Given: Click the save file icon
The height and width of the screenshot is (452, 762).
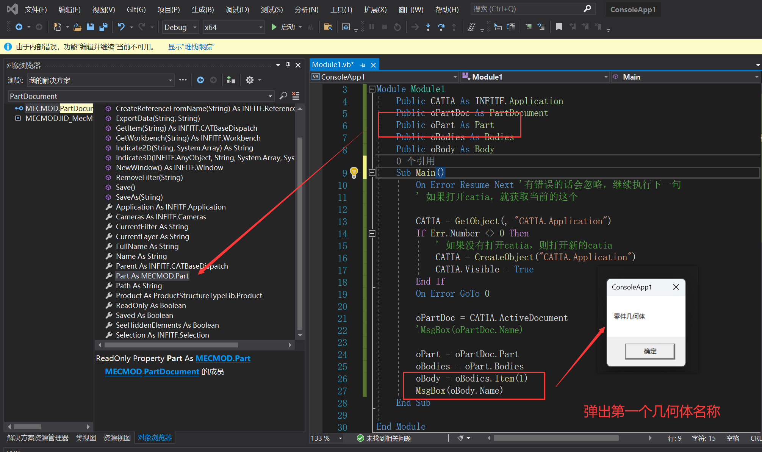Looking at the screenshot, I should pyautogui.click(x=90, y=27).
